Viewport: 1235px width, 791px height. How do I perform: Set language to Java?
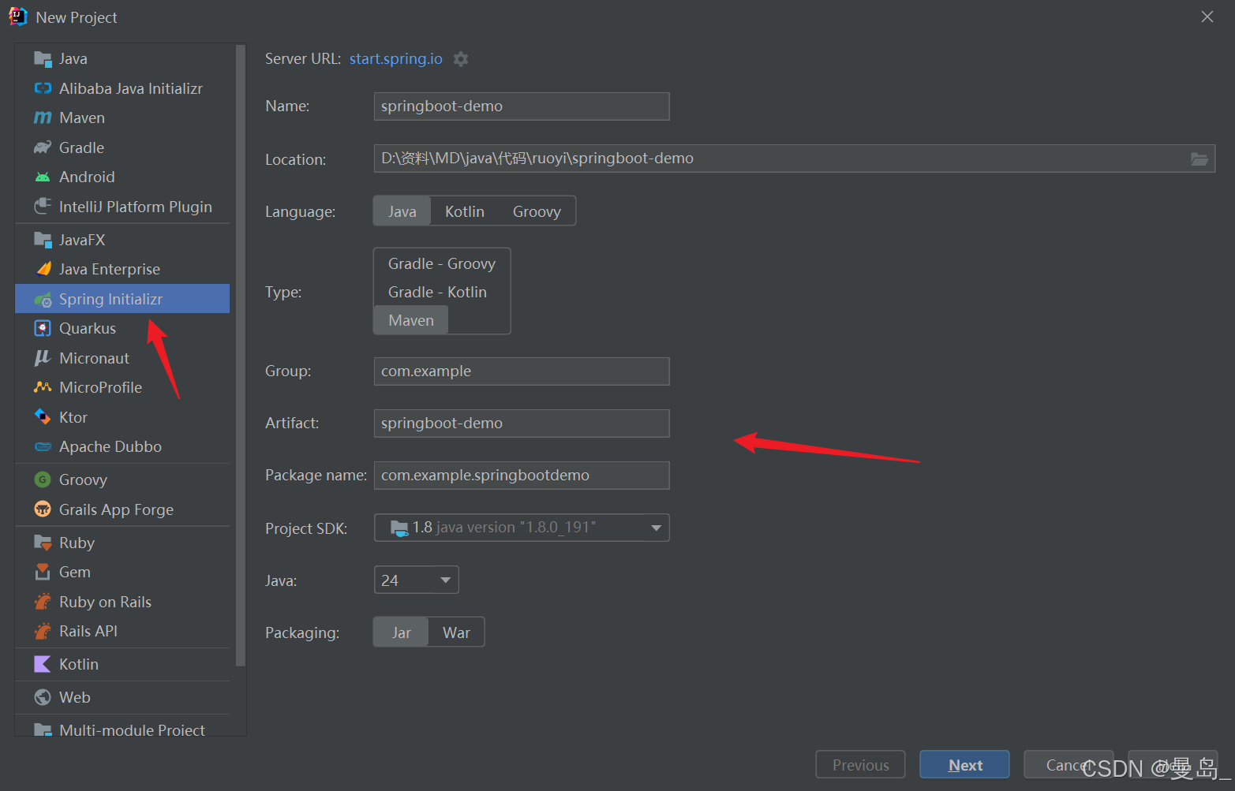tap(402, 211)
